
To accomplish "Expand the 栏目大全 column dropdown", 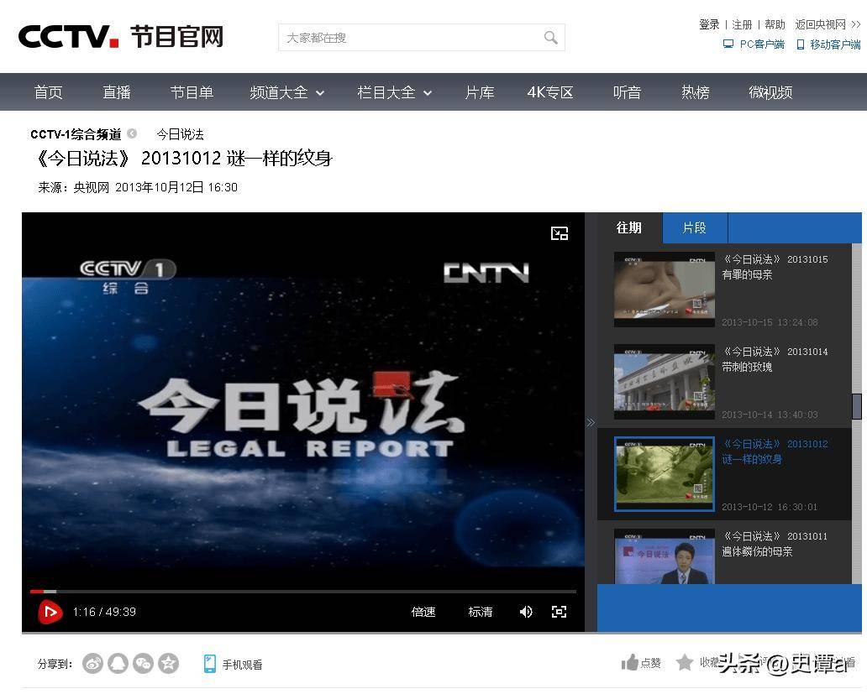I will [394, 92].
